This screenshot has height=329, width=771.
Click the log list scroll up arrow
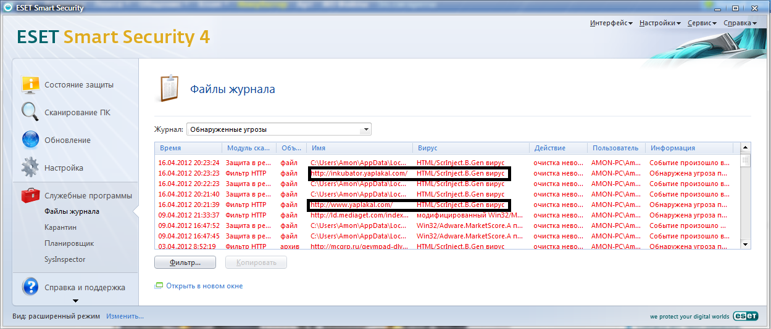click(x=746, y=148)
